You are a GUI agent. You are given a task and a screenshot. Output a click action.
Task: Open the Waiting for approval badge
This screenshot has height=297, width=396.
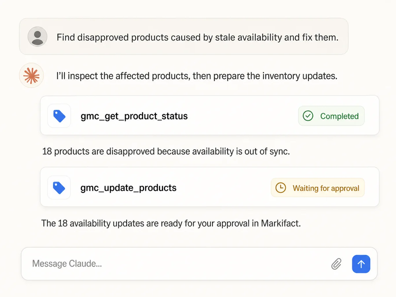(x=318, y=188)
